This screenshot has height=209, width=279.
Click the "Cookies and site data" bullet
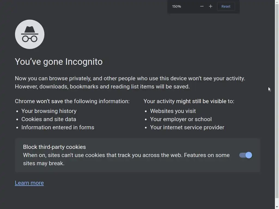49,119
